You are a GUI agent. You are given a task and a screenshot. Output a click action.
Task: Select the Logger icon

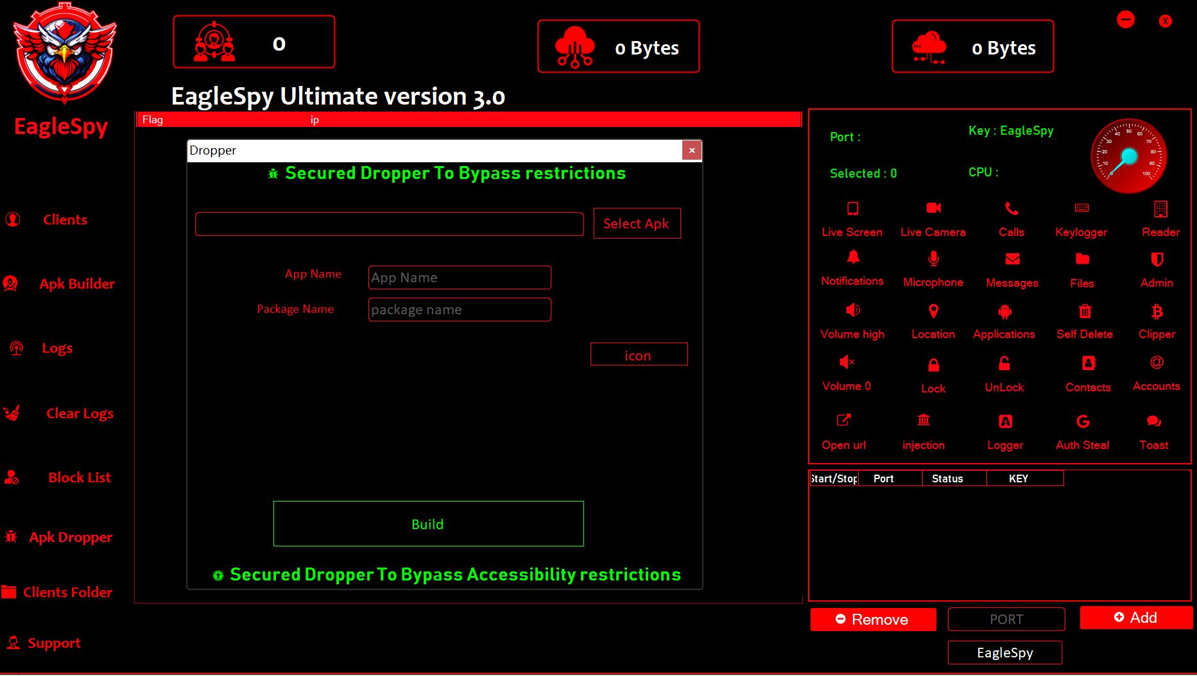[x=1005, y=421]
